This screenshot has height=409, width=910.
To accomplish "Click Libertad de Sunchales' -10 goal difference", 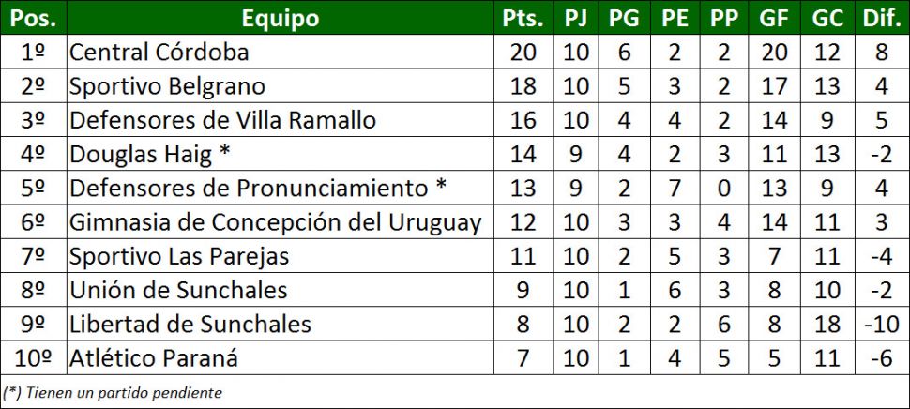I will [x=880, y=325].
